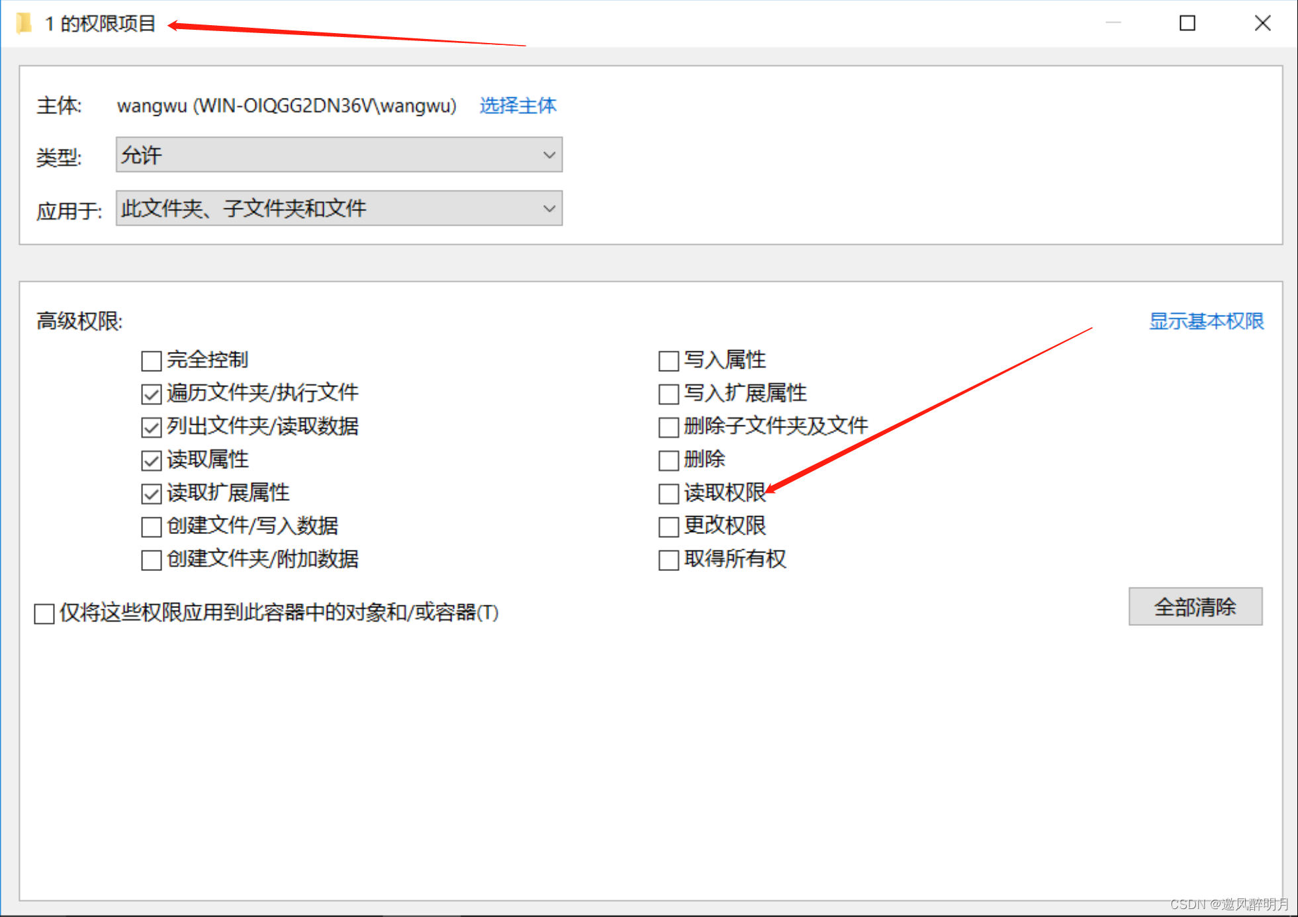Enable 创建文件/写入数据 permission

click(x=152, y=527)
